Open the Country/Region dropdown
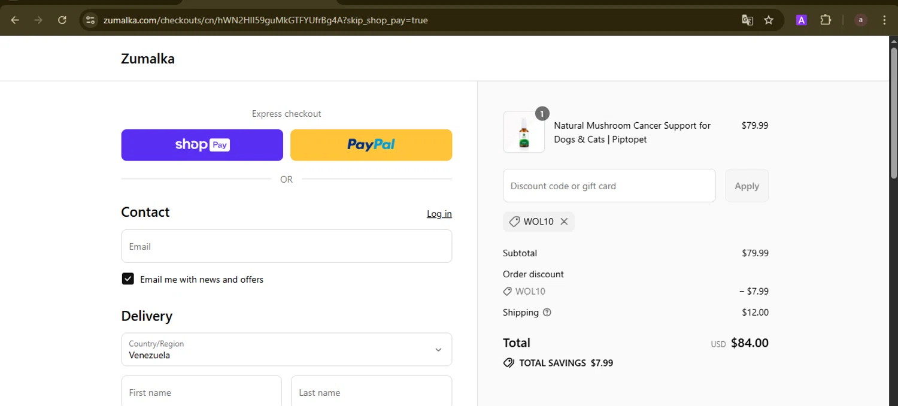The width and height of the screenshot is (898, 406). pos(287,350)
